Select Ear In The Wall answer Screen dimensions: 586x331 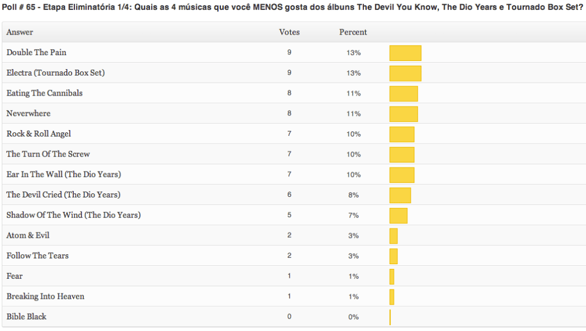64,175
